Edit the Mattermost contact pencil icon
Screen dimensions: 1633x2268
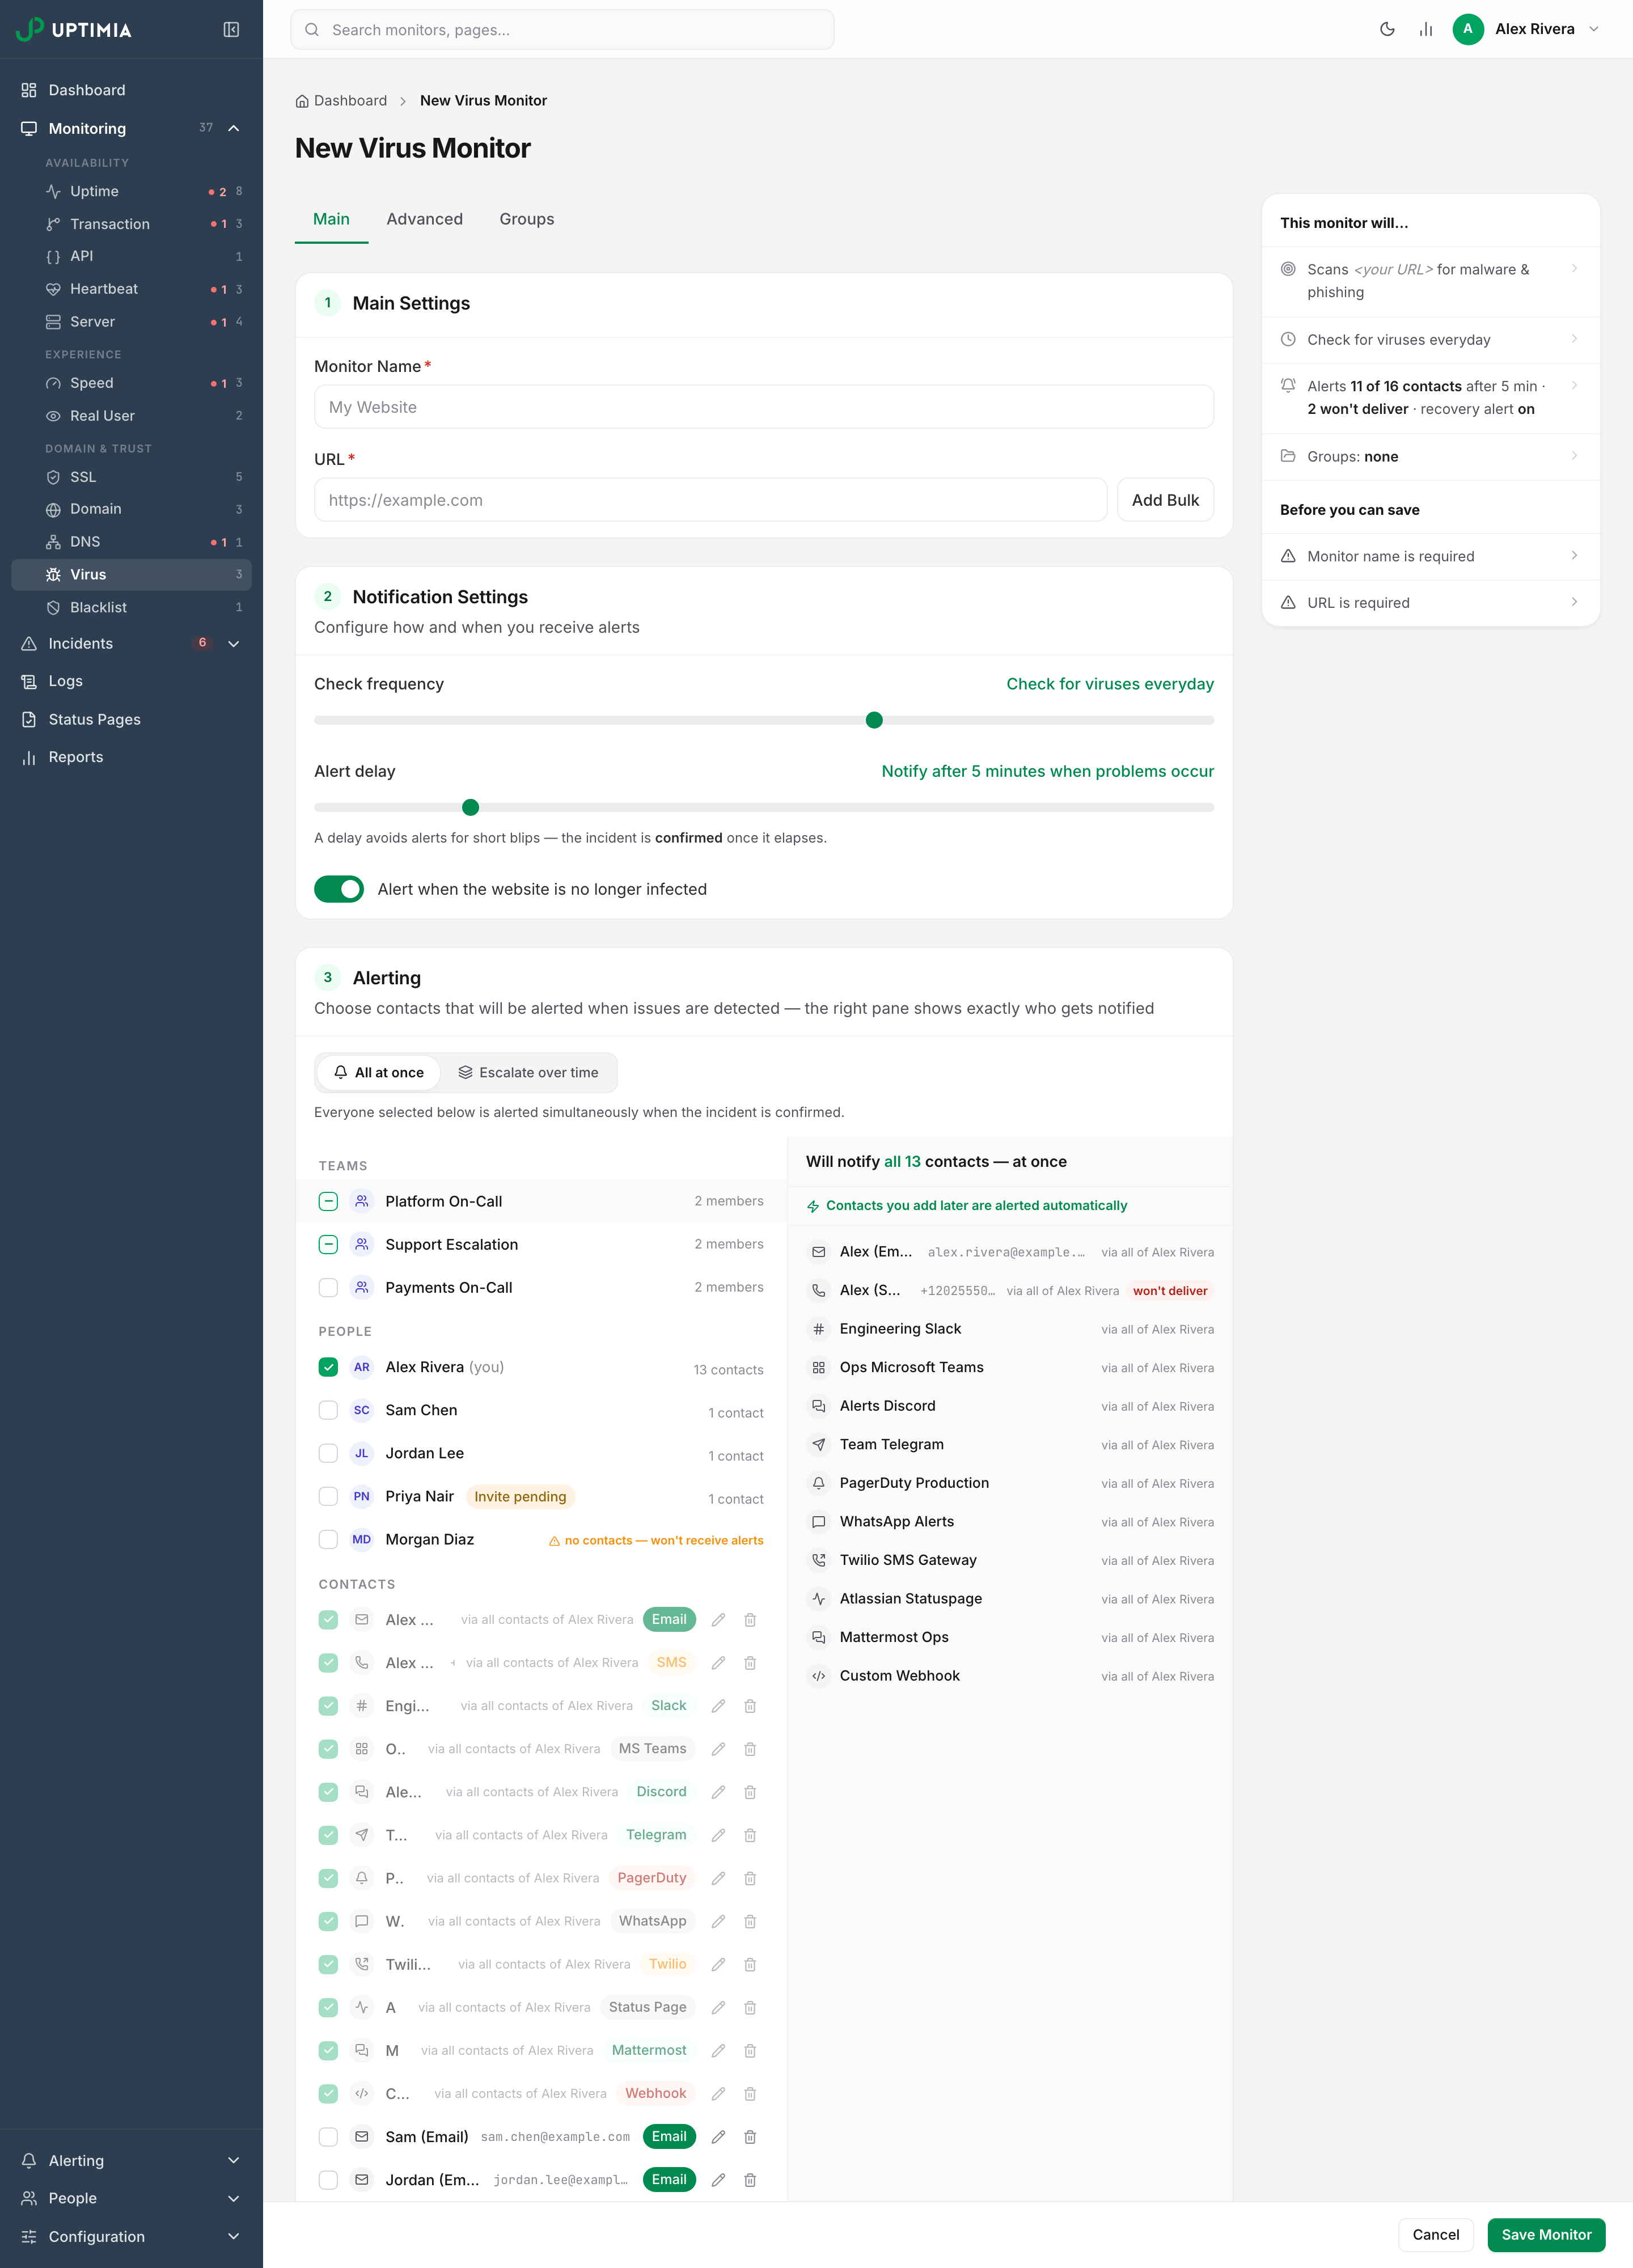(x=718, y=2051)
